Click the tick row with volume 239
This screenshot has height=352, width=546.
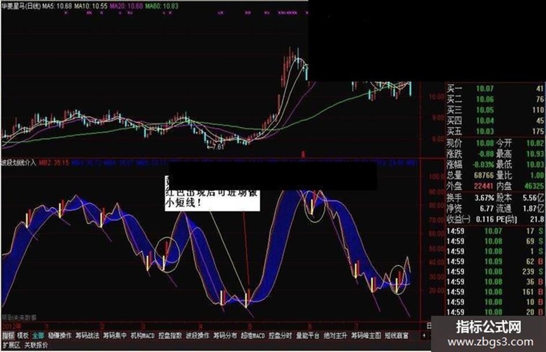click(x=495, y=272)
